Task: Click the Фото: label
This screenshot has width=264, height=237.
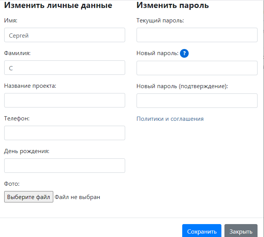Action: click(12, 184)
